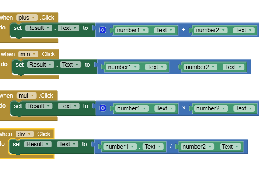
Task: Select the 'when div .Click' event block
Action: tap(6, 134)
